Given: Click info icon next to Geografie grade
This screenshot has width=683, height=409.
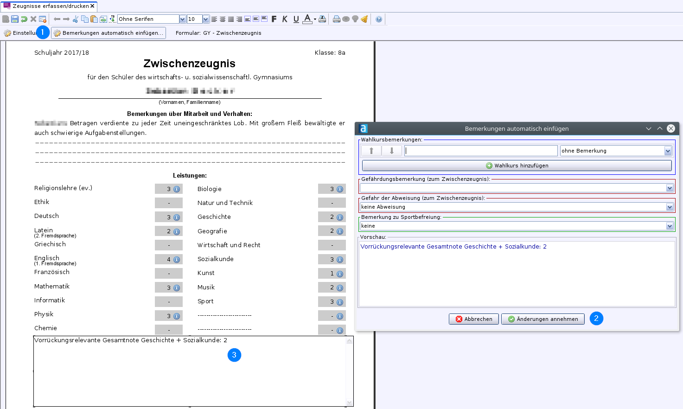Looking at the screenshot, I should pyautogui.click(x=340, y=231).
